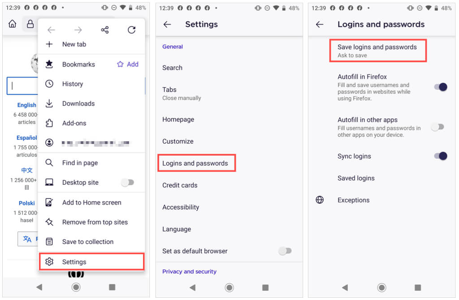Enable Autofill in other apps switch
The height and width of the screenshot is (300, 459).
(x=437, y=127)
